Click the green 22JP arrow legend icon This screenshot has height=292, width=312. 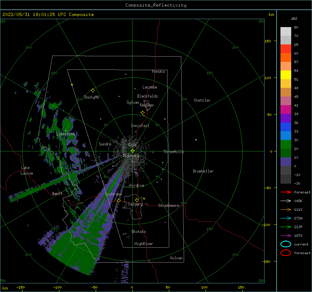click(x=286, y=227)
